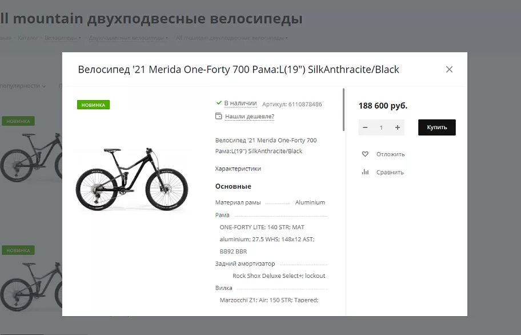Click the Каталог breadcrumb link
521x335 pixels.
[x=28, y=38]
